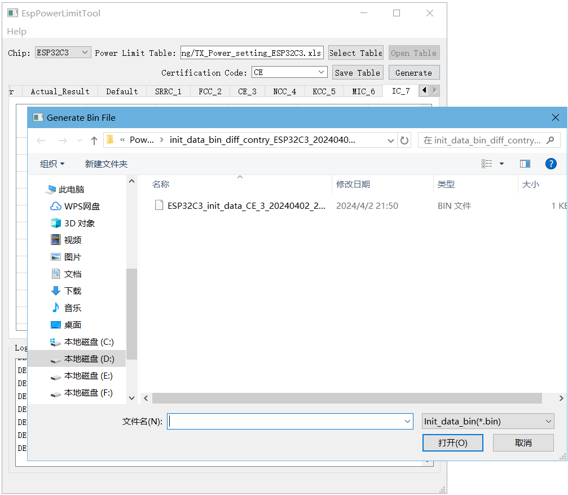The image size is (568, 495).
Task: Click the Up one level arrow icon
Action: click(94, 141)
